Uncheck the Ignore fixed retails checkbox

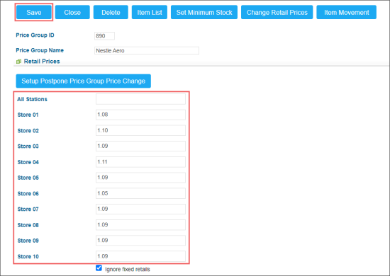coord(99,268)
